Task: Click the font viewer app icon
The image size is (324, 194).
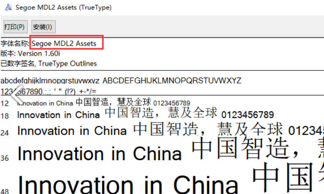Action: (8, 8)
